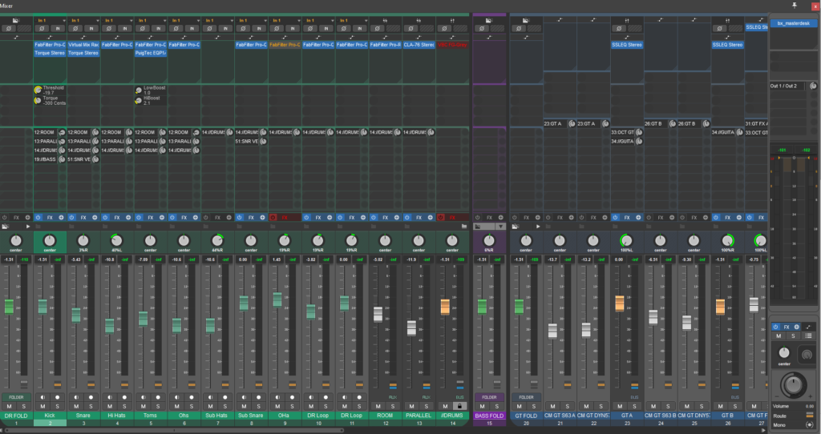Click the ROOM track volume fader
This screenshot has height=434, width=821.
(378, 314)
